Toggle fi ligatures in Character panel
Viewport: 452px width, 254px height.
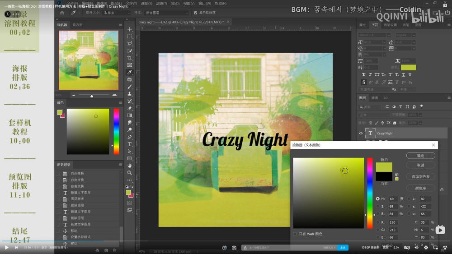click(364, 82)
